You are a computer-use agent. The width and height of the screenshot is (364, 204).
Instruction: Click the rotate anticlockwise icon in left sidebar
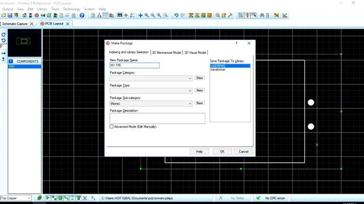click(x=3, y=40)
